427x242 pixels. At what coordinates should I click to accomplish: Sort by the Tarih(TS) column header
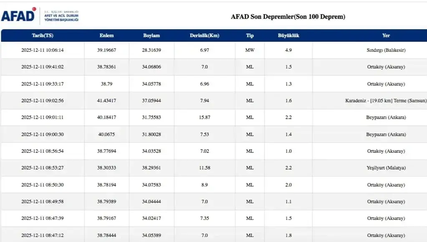[43, 35]
